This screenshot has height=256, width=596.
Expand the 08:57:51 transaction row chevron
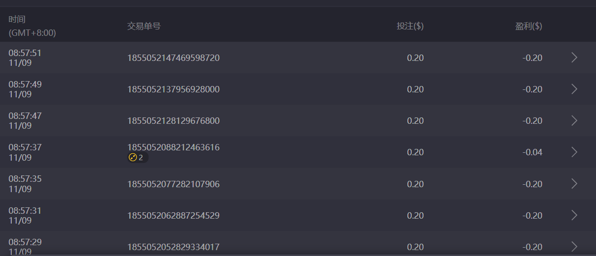tap(574, 58)
